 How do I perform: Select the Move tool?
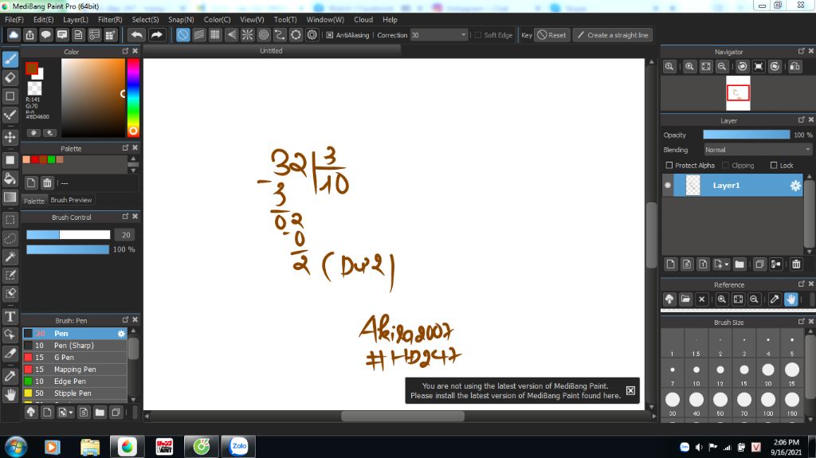point(10,137)
